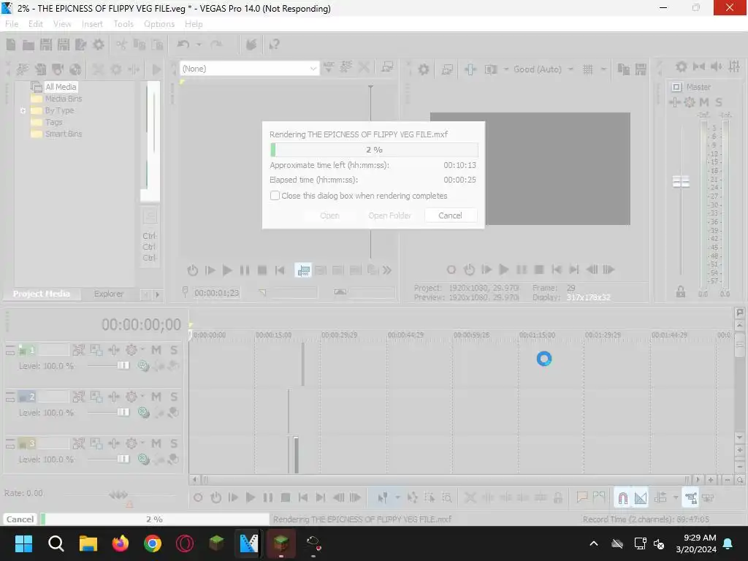Click the track 2 Level slider handle
748x561 pixels.
[x=123, y=412]
